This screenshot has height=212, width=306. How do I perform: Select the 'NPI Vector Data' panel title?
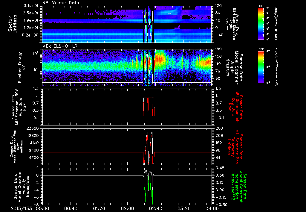click(x=61, y=3)
